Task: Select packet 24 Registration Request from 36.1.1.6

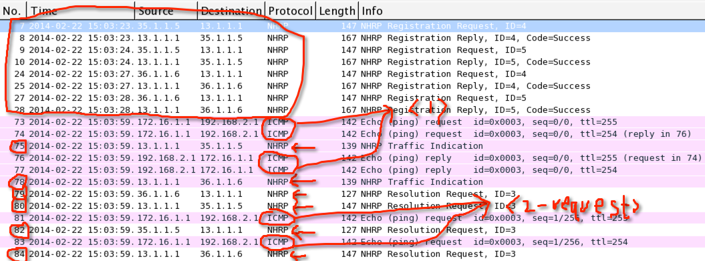Action: (x=353, y=74)
